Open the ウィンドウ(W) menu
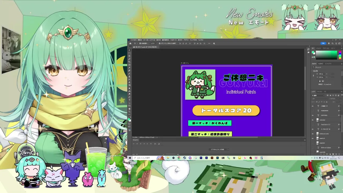 (193, 40)
